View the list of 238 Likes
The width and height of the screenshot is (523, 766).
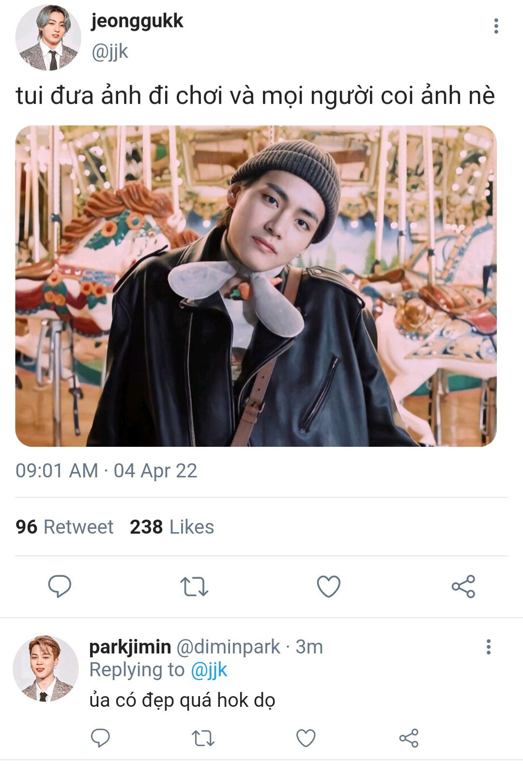[172, 527]
